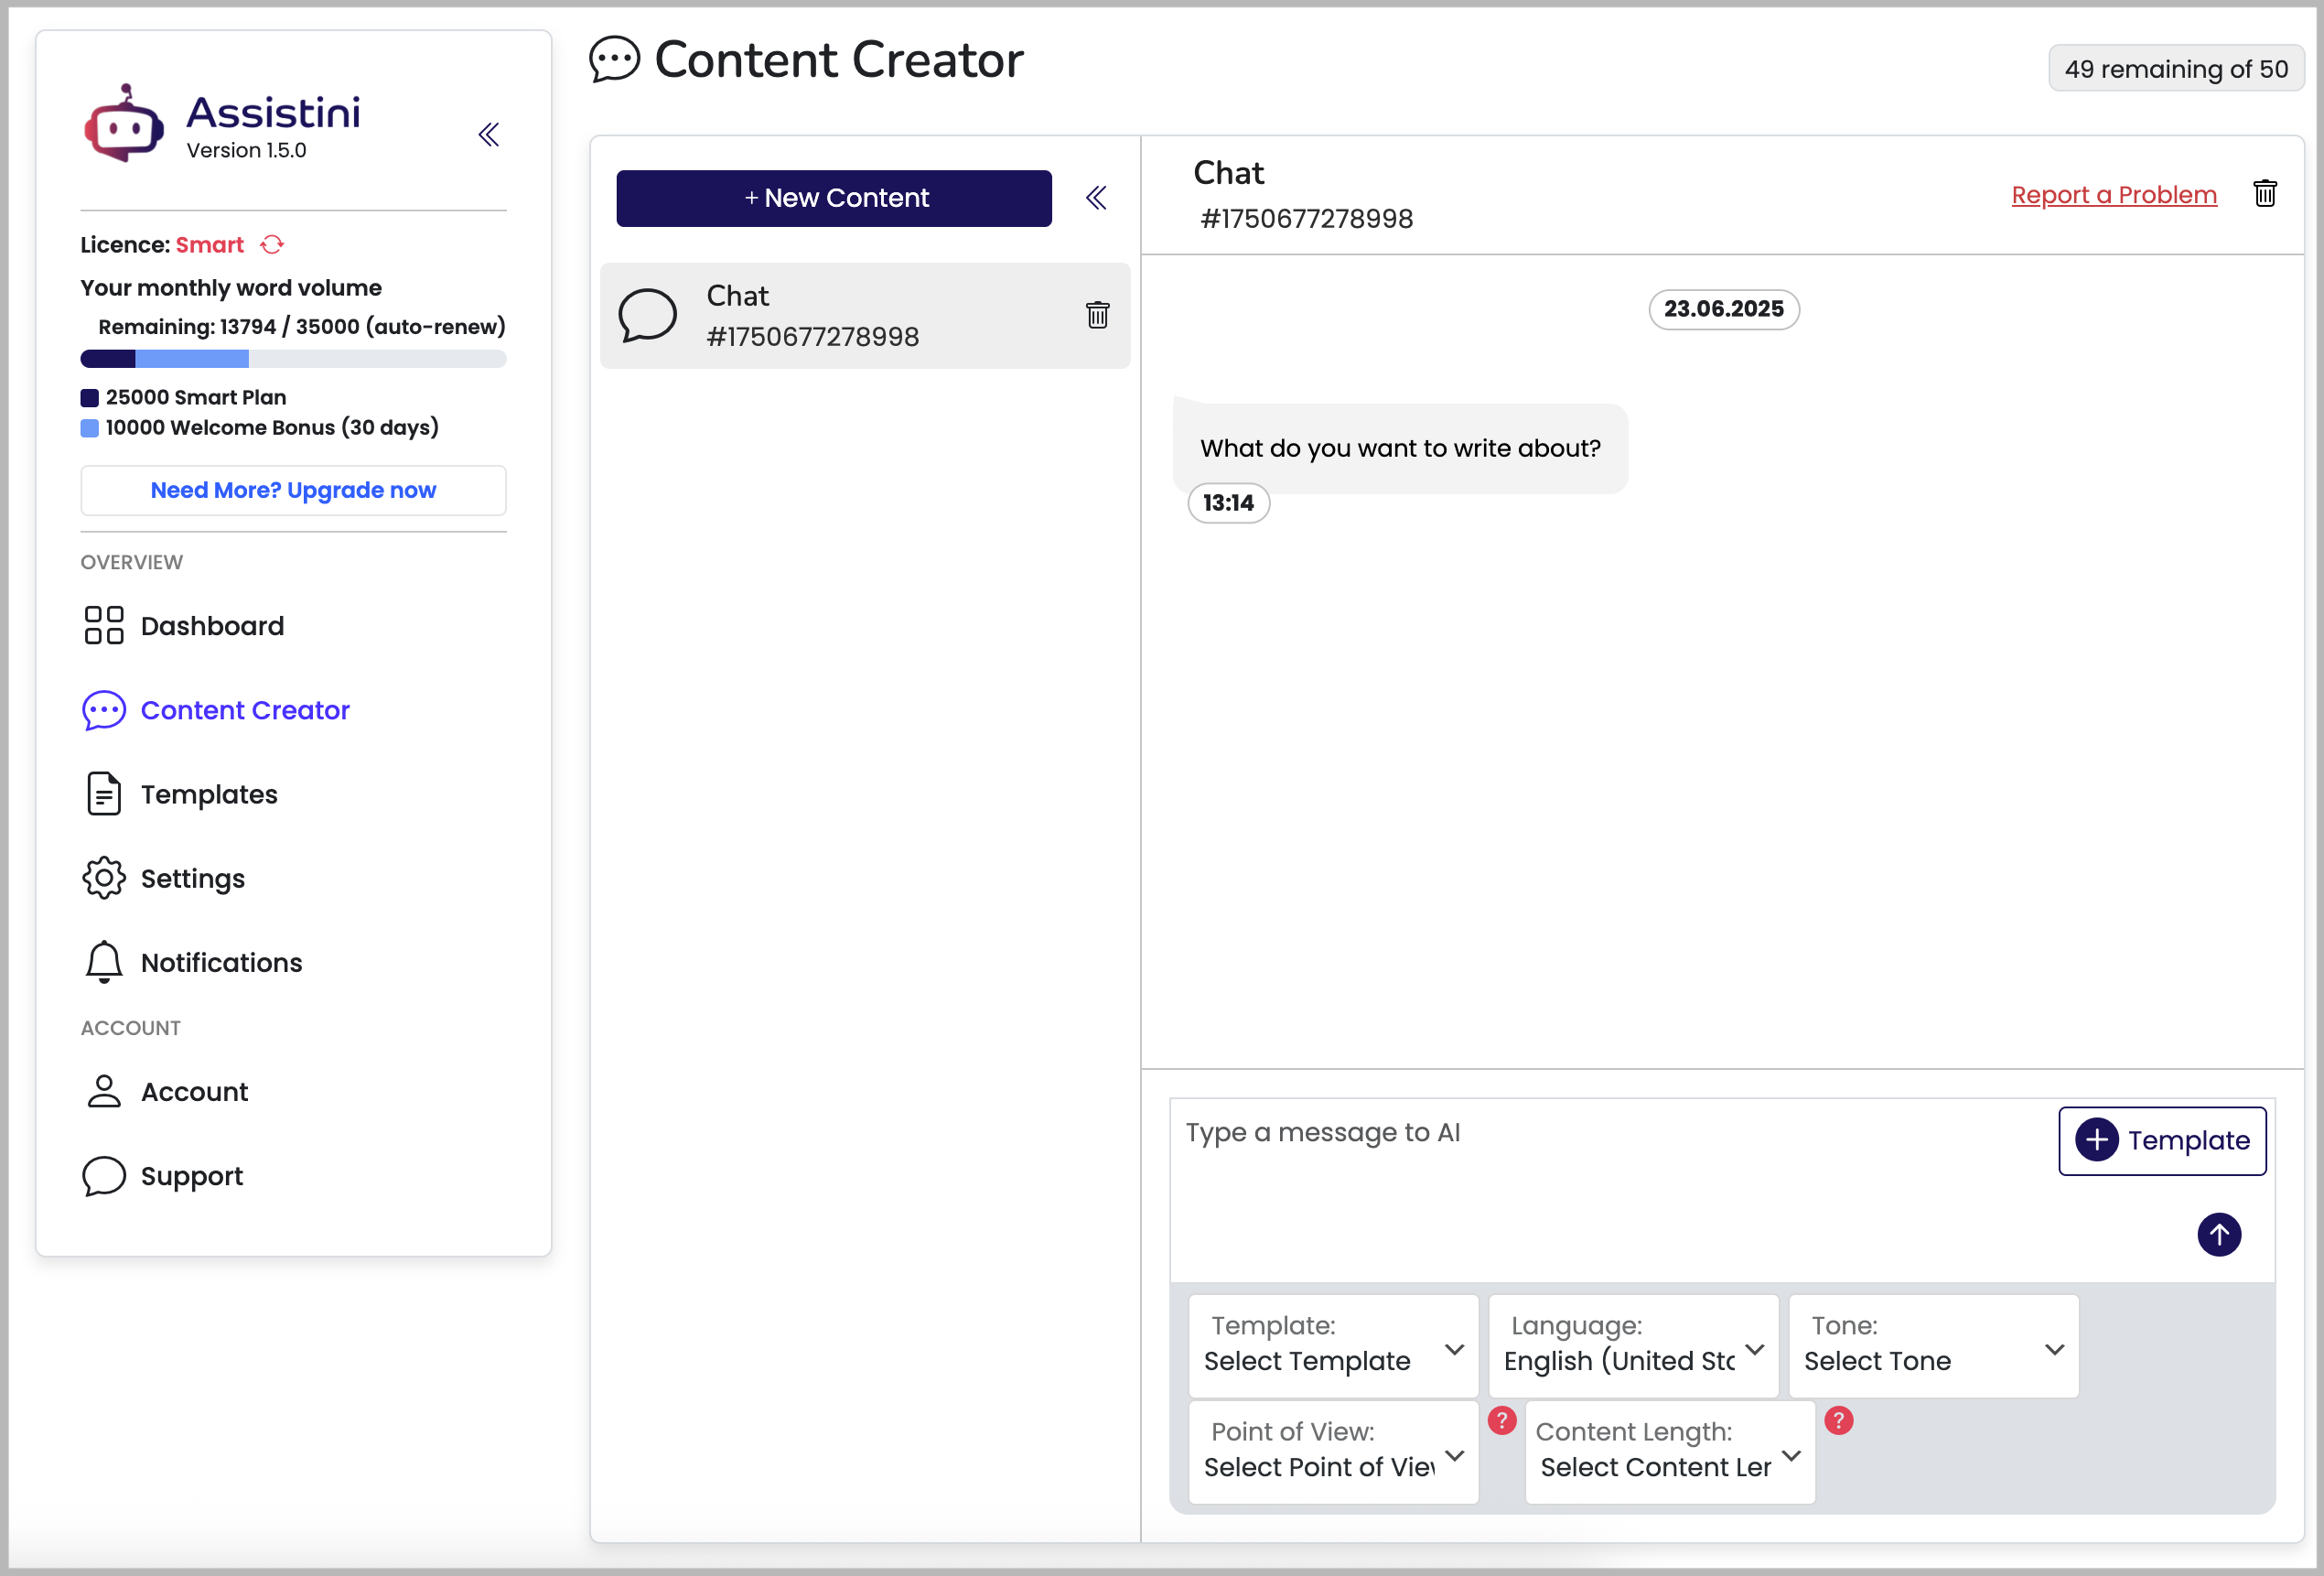The width and height of the screenshot is (2324, 1576).
Task: Delete the chat from the chat list
Action: (x=1097, y=315)
